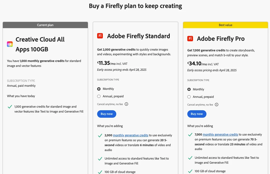270x174 pixels.
Task: Open the Standard plan cancel-anytime info icon
Action: coord(126,104)
